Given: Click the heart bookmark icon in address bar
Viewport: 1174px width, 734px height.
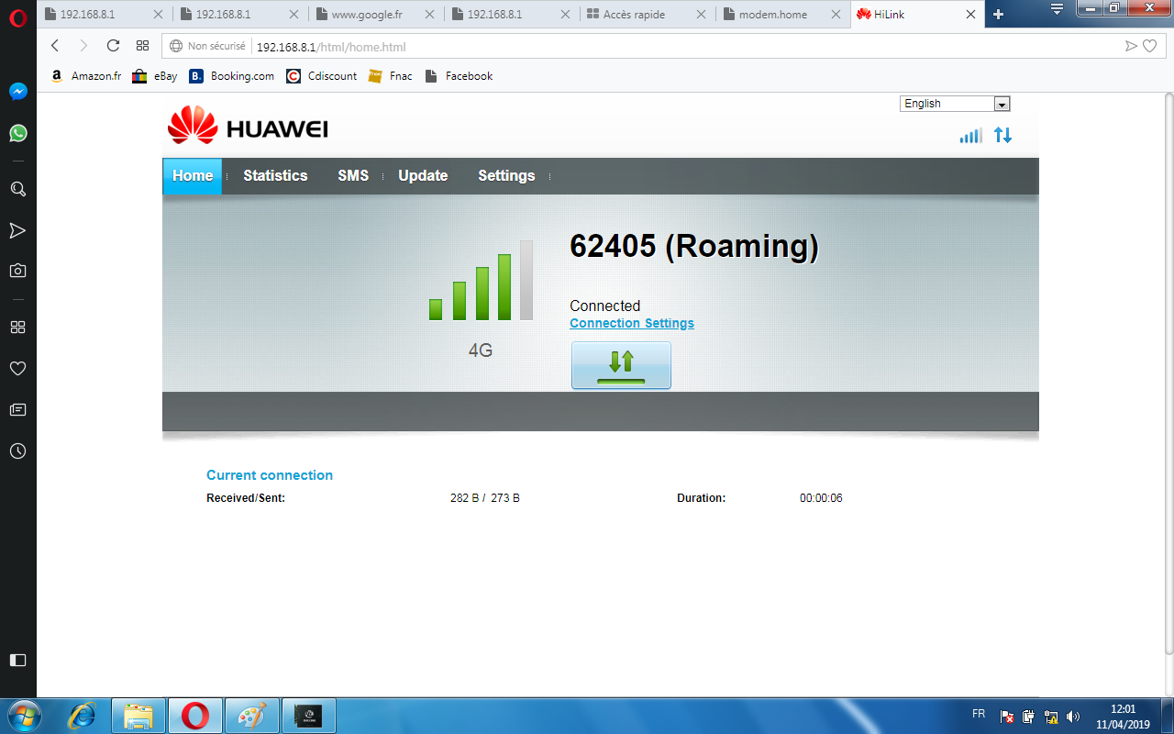Looking at the screenshot, I should [x=1149, y=46].
